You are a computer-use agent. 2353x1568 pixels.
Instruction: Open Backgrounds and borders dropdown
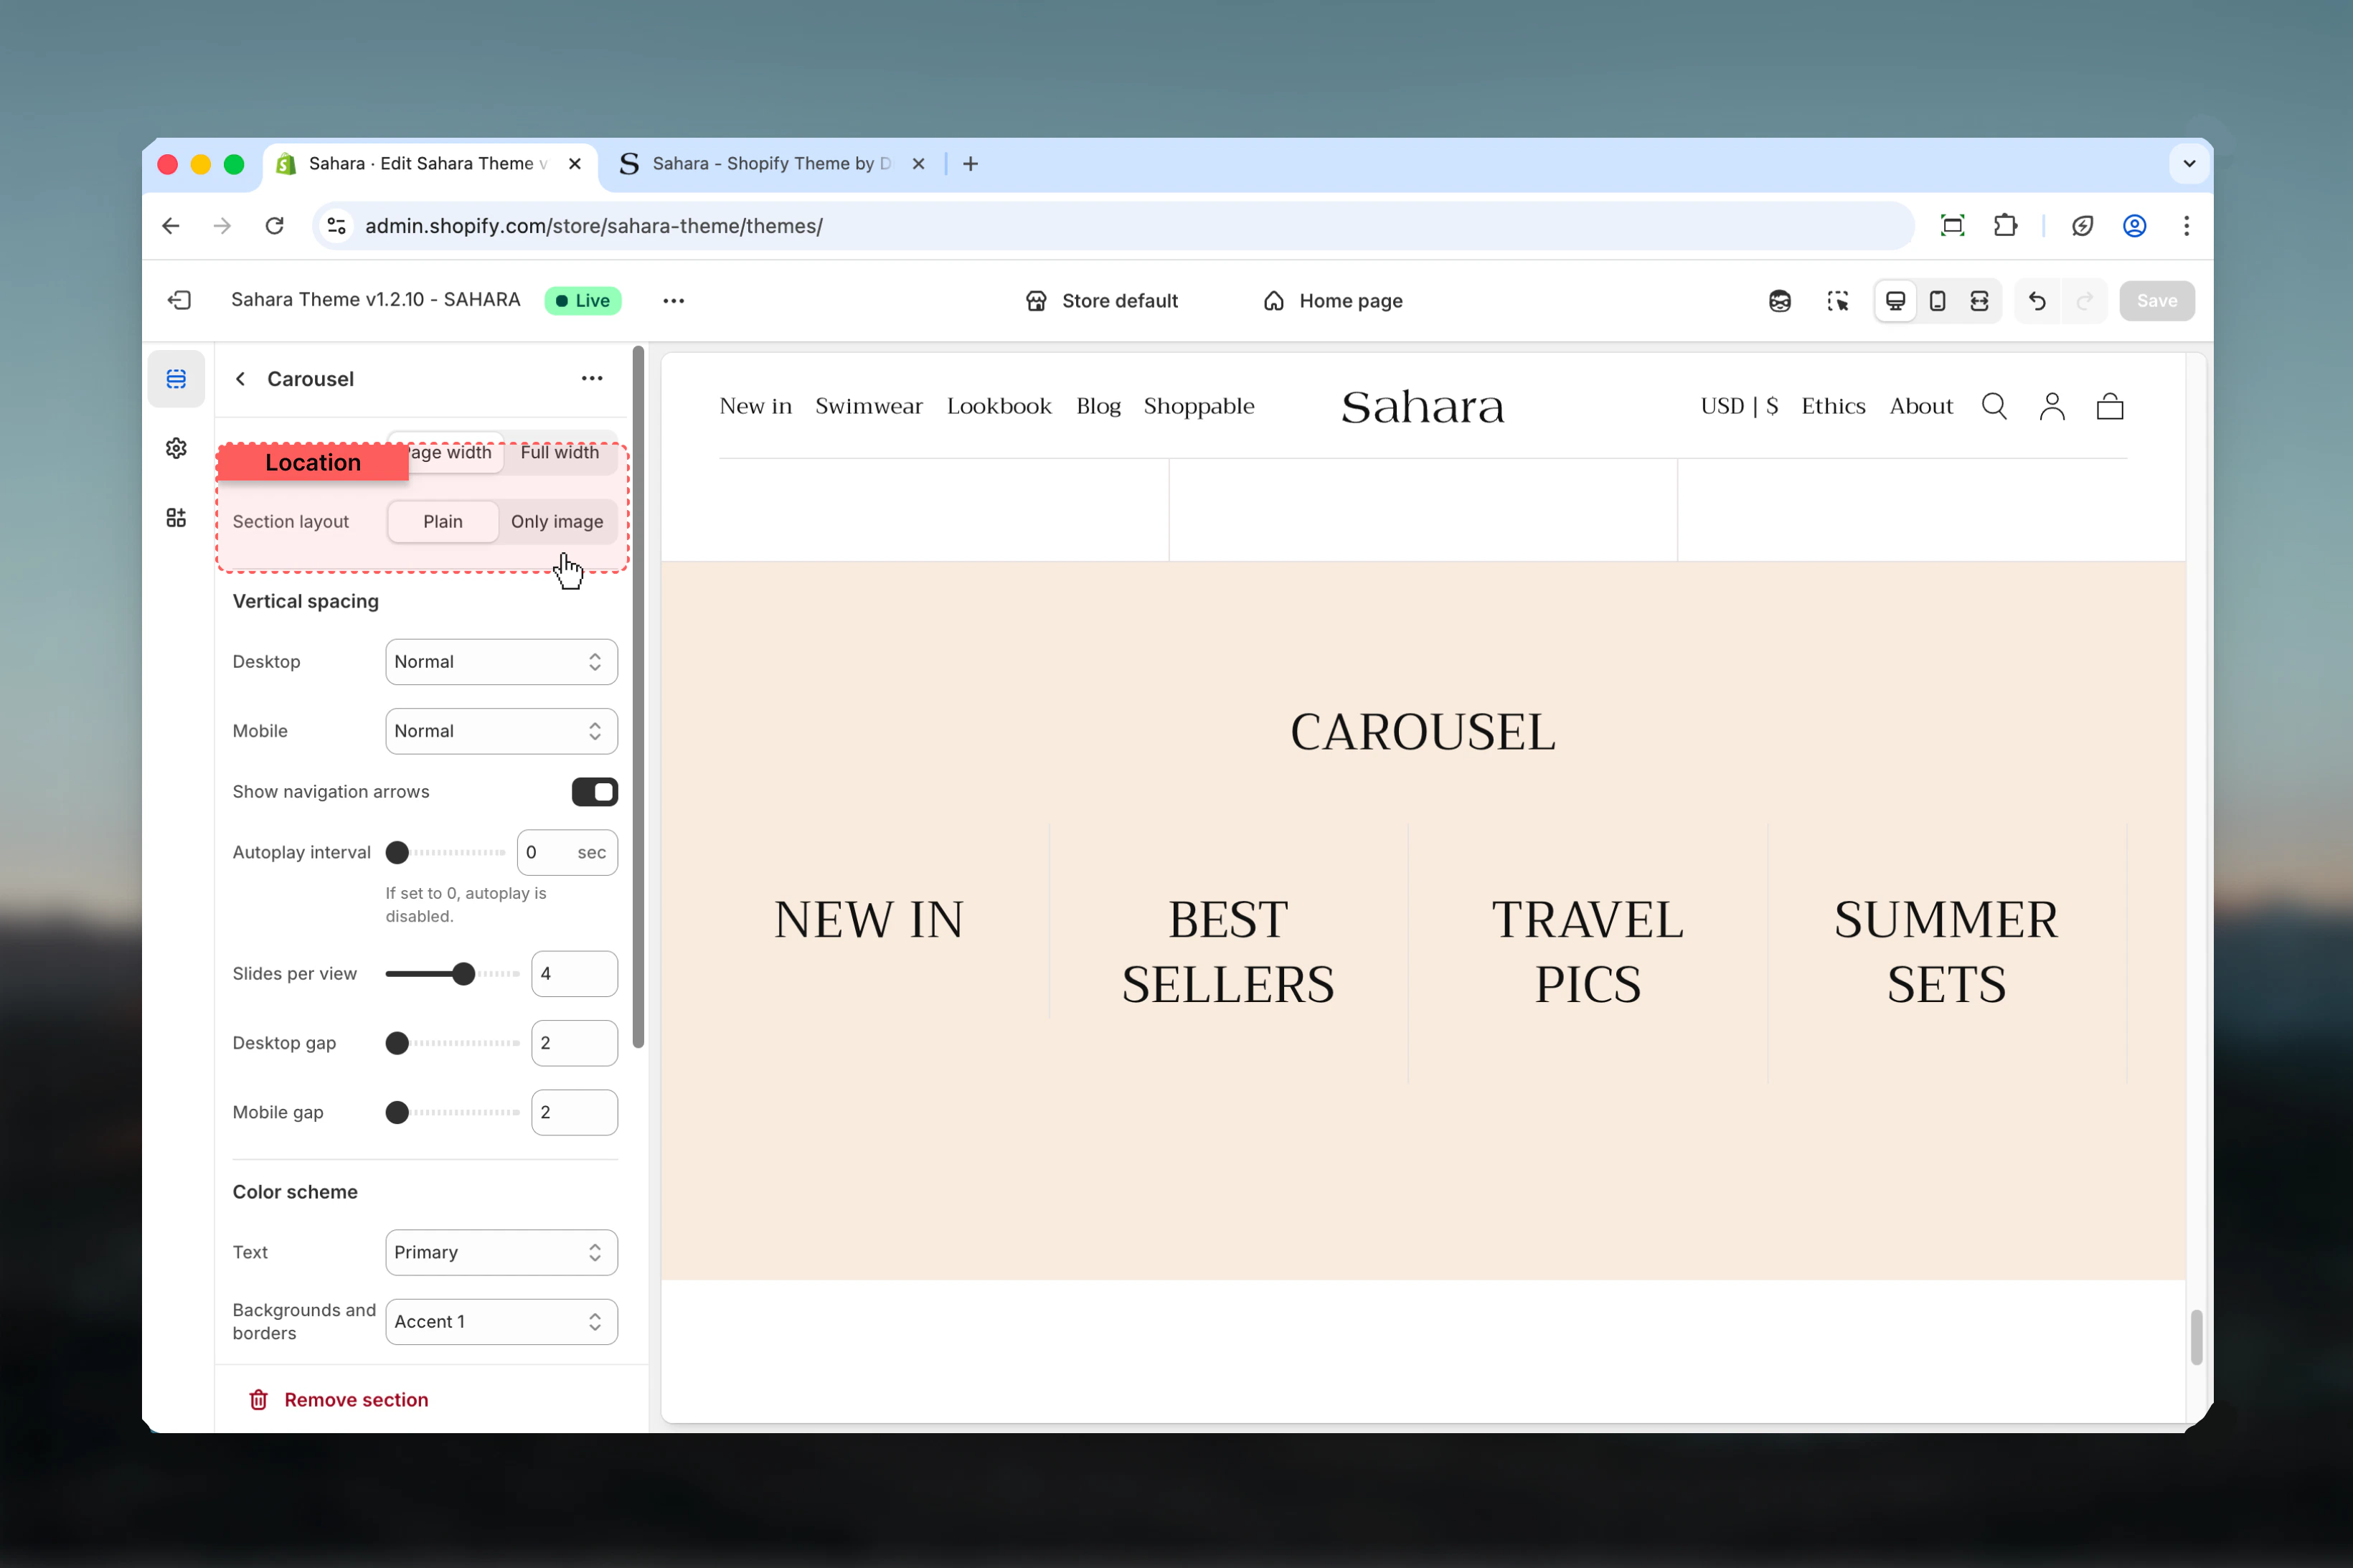(x=501, y=1322)
